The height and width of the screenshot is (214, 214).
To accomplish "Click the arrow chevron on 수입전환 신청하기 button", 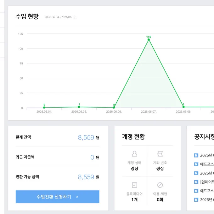I will (77, 197).
